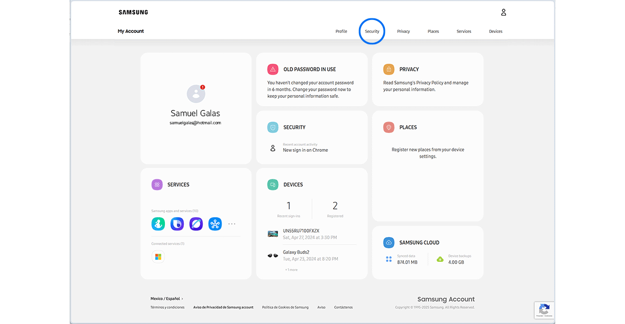
Task: Open Samsung Health from Services apps
Action: tap(158, 224)
